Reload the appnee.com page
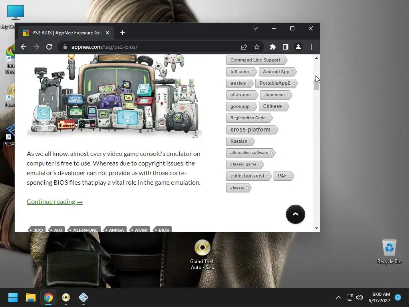The height and width of the screenshot is (307, 409). pos(49,47)
